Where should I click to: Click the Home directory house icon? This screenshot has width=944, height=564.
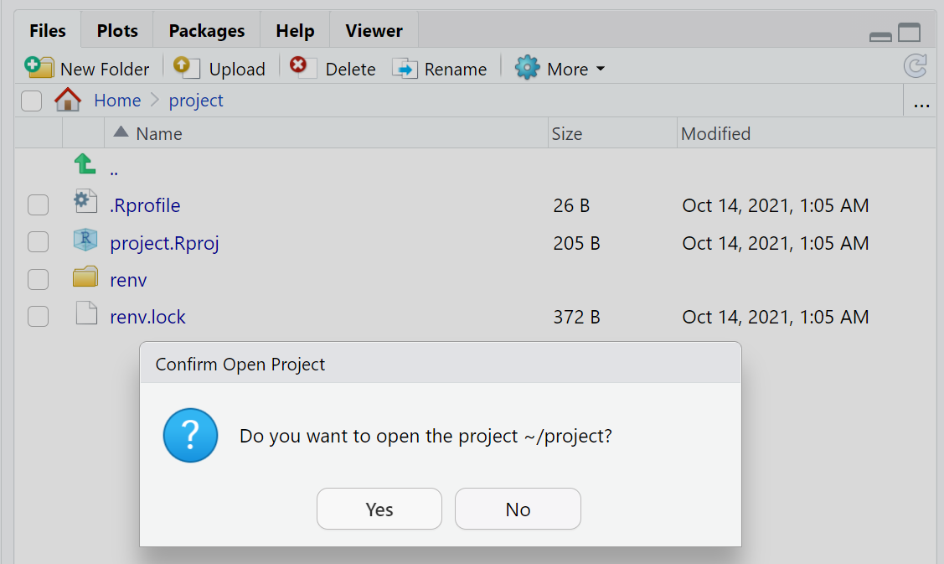click(x=68, y=101)
